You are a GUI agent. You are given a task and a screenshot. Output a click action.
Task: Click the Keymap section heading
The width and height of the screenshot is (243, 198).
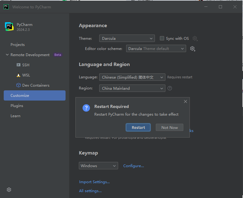(x=88, y=153)
